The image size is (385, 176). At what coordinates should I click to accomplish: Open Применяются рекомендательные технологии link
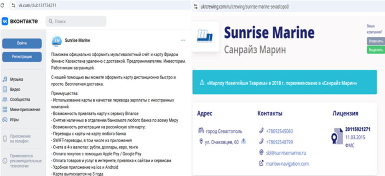26,161
